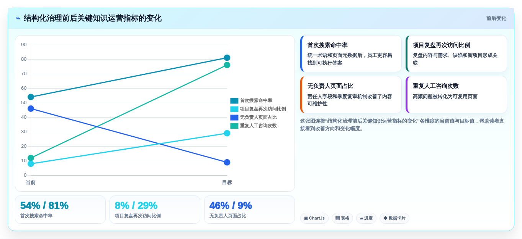Screen dimensions: 522x239
Task: Click the 首次搜索命中率 legend label
Action: point(256,101)
